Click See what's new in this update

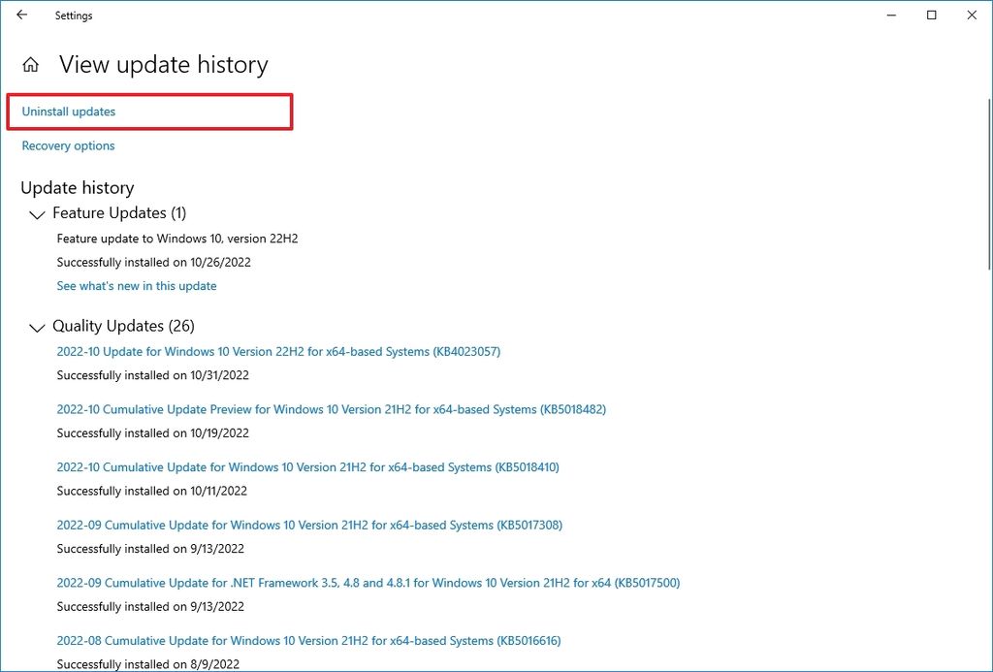coord(137,286)
